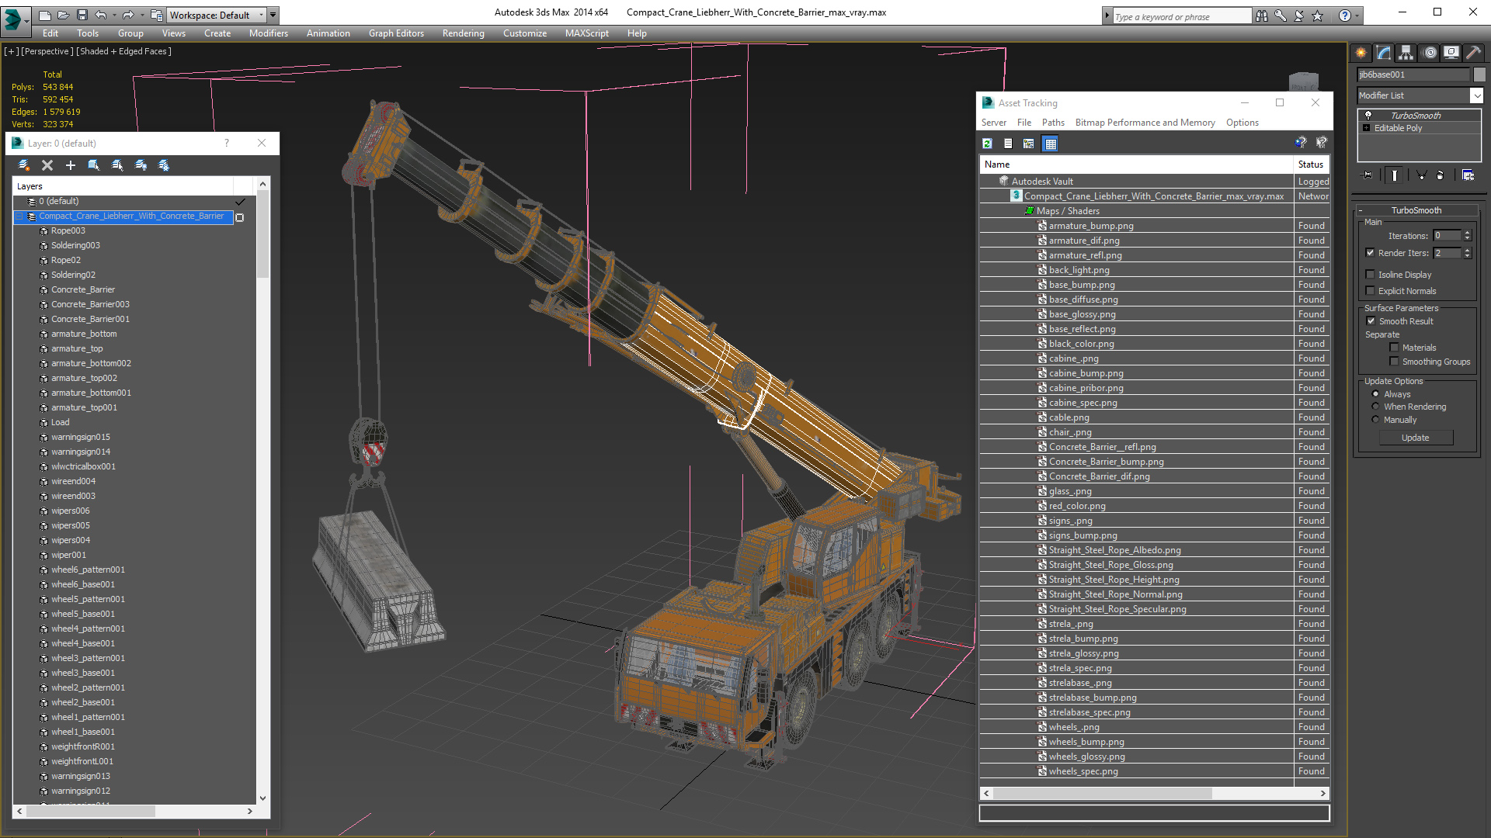This screenshot has height=838, width=1491.
Task: Click Select Highlighted Objects icon in Layer dialog
Action: click(94, 164)
